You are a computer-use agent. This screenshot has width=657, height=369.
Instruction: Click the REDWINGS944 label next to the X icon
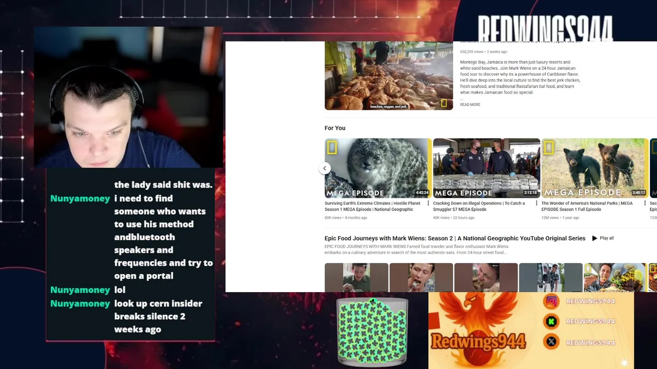[x=590, y=342]
